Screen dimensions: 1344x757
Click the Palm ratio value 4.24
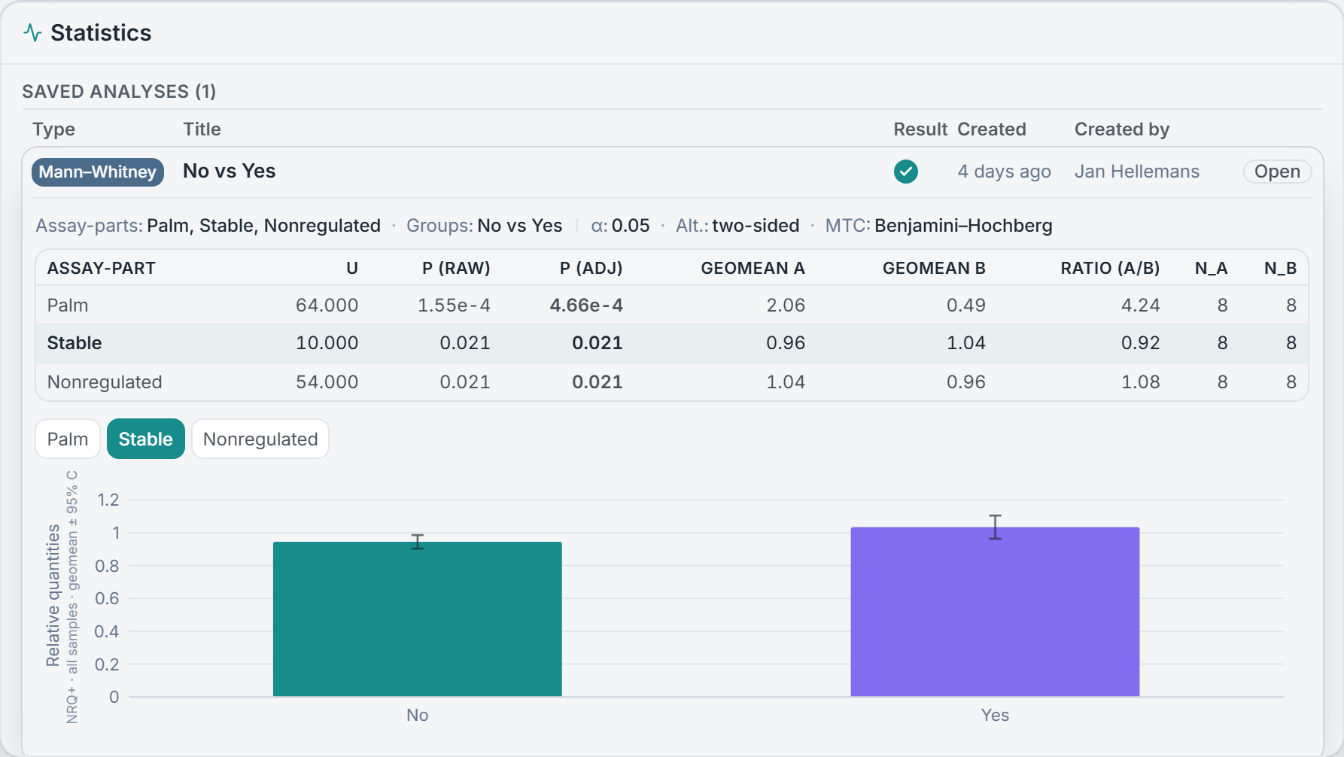(1141, 306)
